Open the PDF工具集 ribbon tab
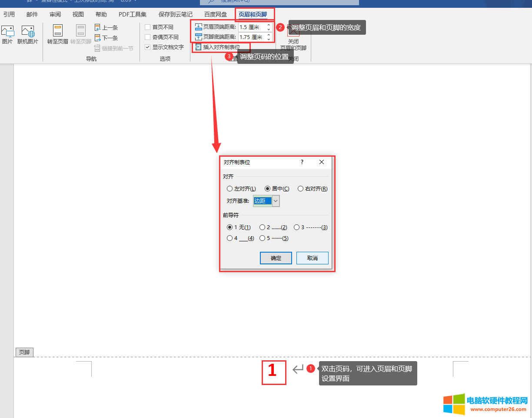 133,14
